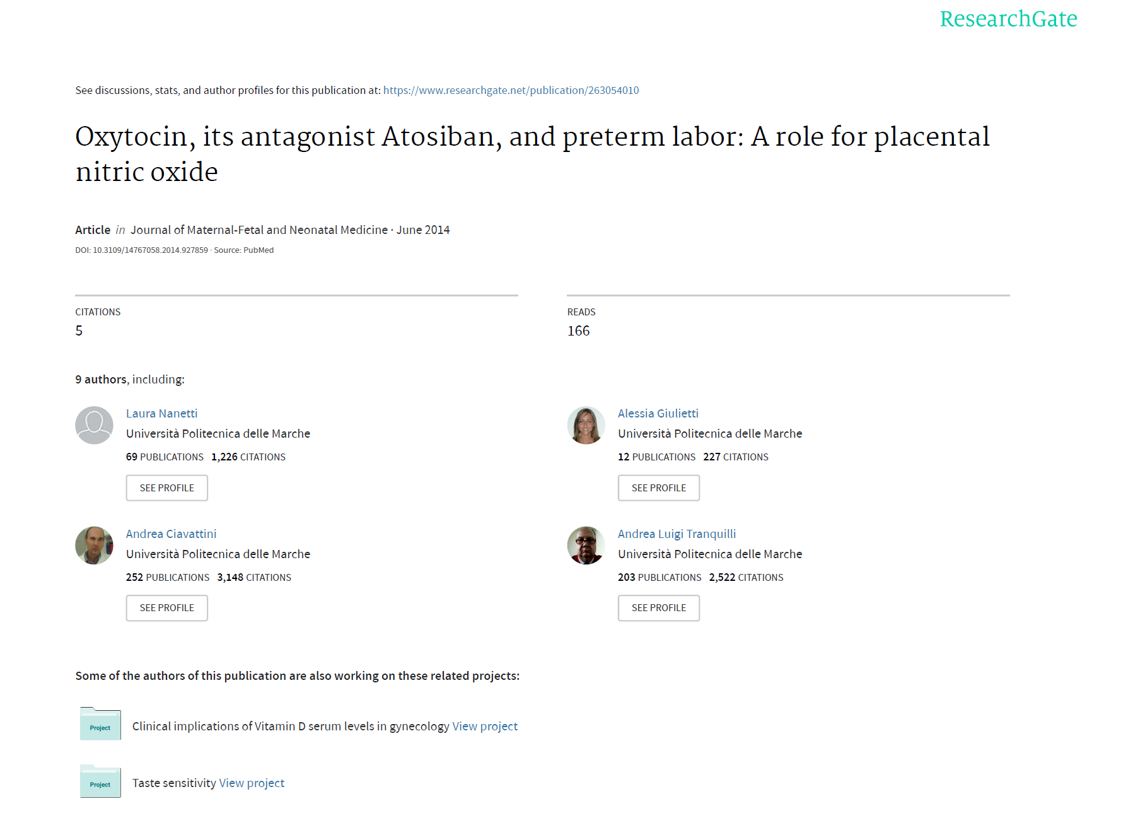Click Laura Nanetti's placeholder avatar icon
This screenshot has width=1133, height=818.
[94, 425]
